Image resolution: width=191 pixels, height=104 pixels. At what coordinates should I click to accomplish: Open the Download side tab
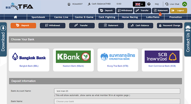coord(3,39)
